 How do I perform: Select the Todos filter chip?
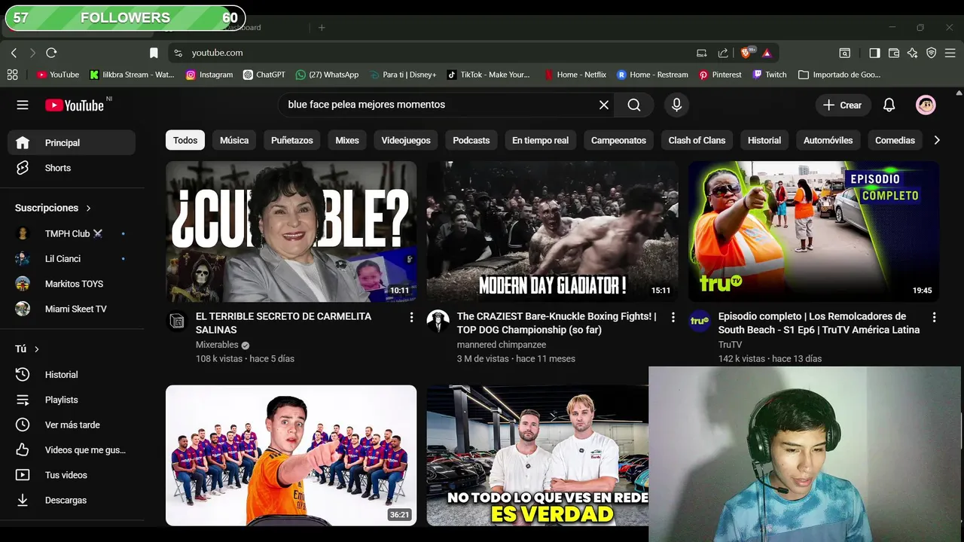click(x=185, y=140)
